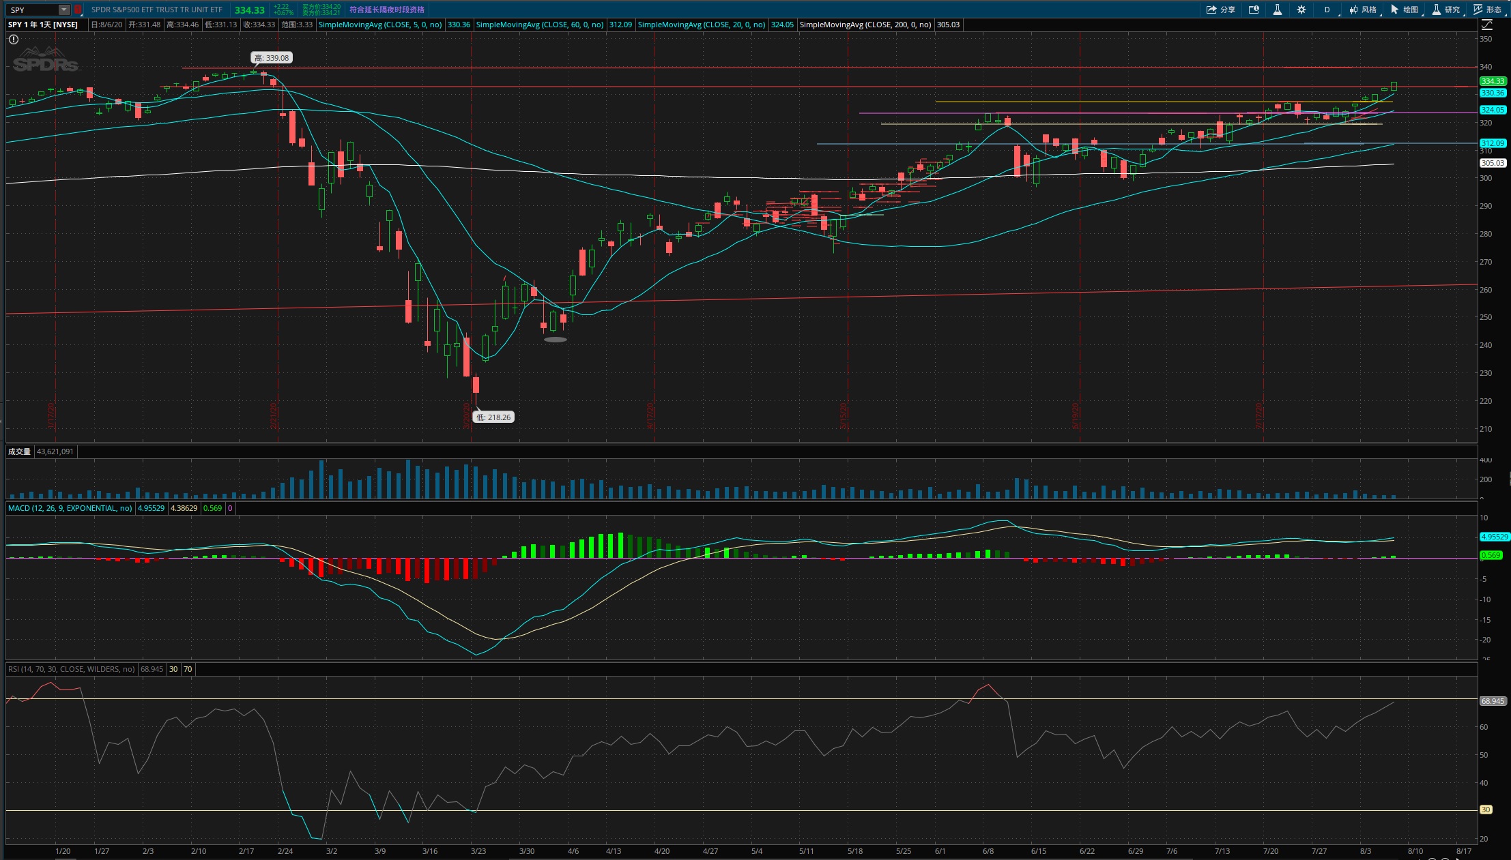
Task: Click the SPY 1年 1天 [NYSE] chart title
Action: [43, 25]
